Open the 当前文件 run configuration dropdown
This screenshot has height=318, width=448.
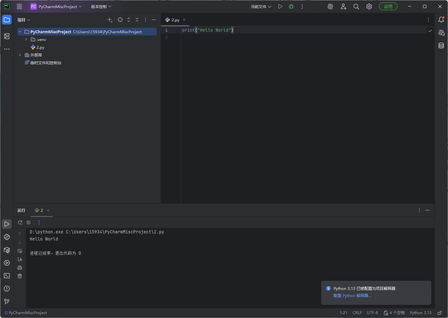pyautogui.click(x=261, y=6)
